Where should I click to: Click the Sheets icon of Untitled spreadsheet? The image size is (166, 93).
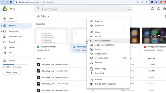point(74,47)
